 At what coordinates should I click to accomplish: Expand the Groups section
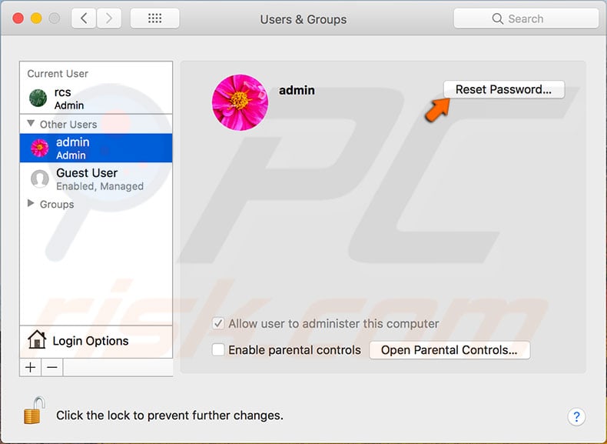pos(31,203)
